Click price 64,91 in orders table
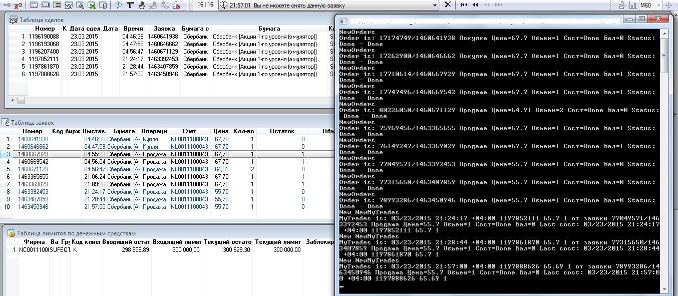This screenshot has height=296, width=678. [x=222, y=169]
